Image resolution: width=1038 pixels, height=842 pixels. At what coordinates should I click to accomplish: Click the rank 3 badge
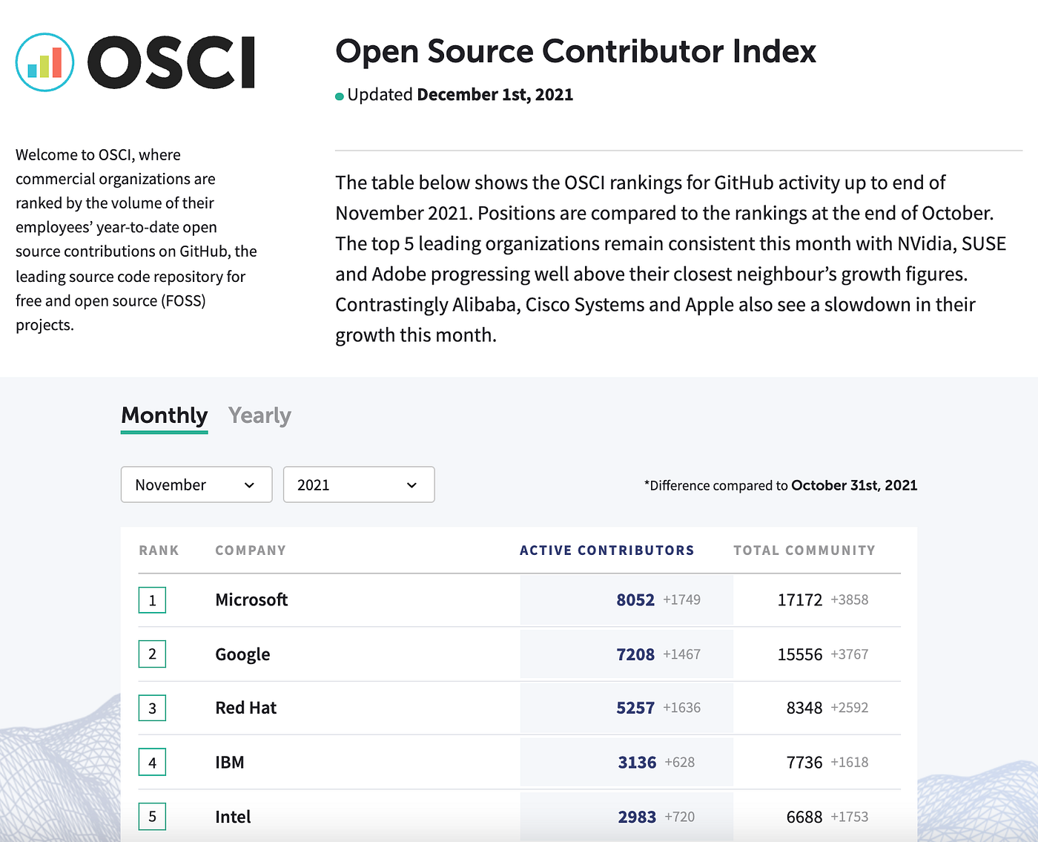click(x=152, y=708)
